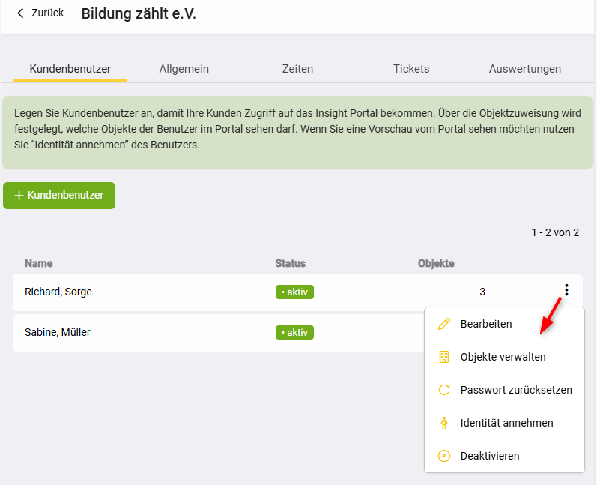This screenshot has height=485, width=597.
Task: Click the reset arrow icon for Passwort zurücksetzen
Action: point(444,390)
